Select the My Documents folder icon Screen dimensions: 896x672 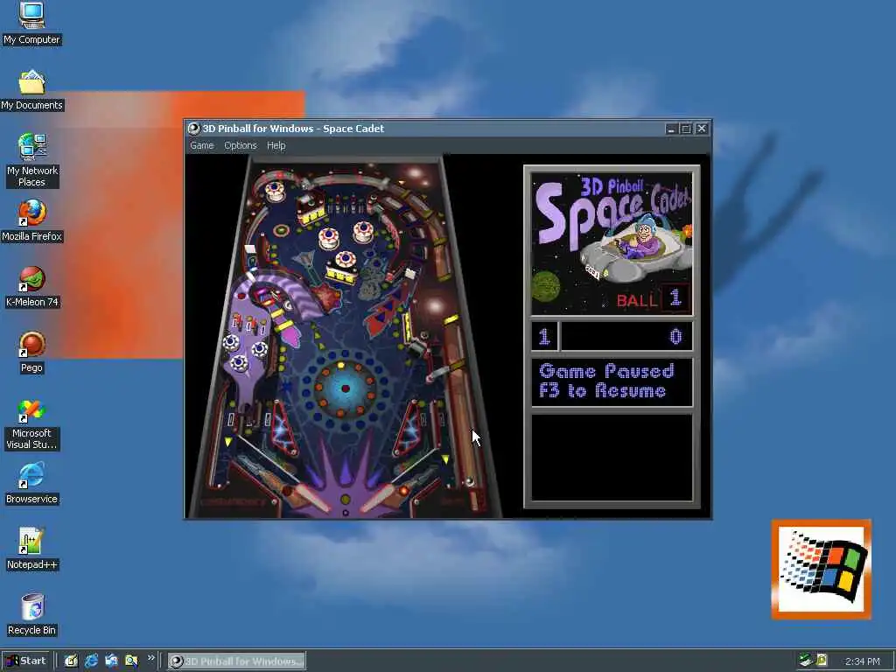coord(31,90)
